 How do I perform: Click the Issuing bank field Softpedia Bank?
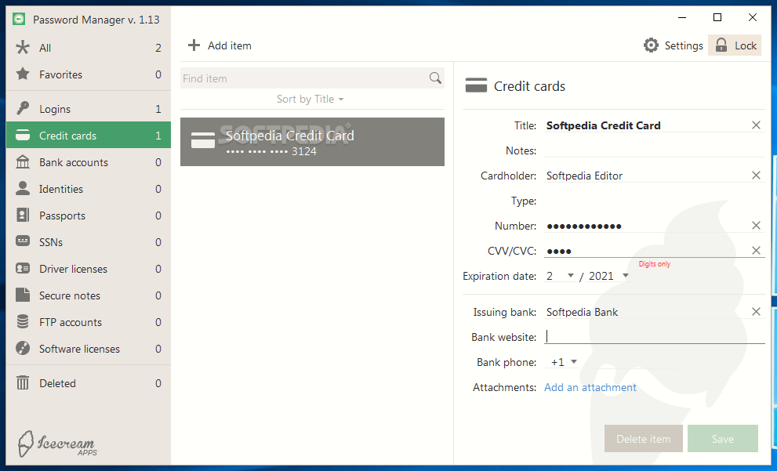[x=582, y=312]
